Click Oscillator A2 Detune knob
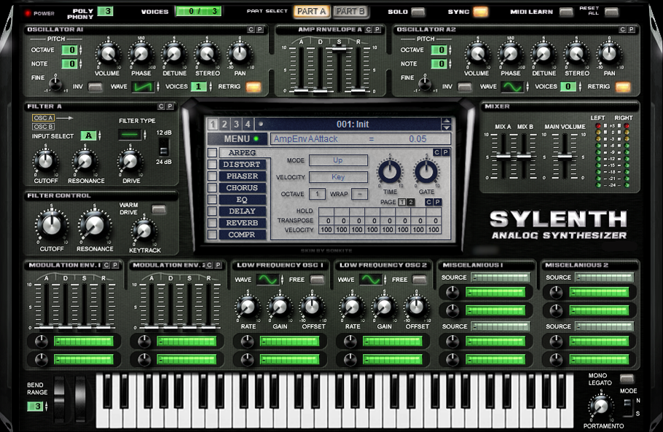This screenshot has height=432, width=663. point(544,54)
